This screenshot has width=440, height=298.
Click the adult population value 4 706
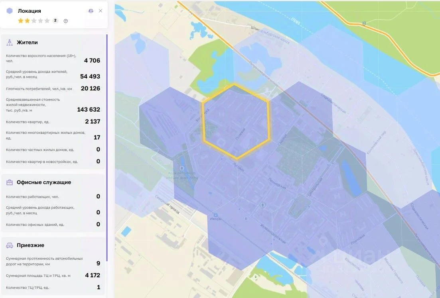[92, 60]
